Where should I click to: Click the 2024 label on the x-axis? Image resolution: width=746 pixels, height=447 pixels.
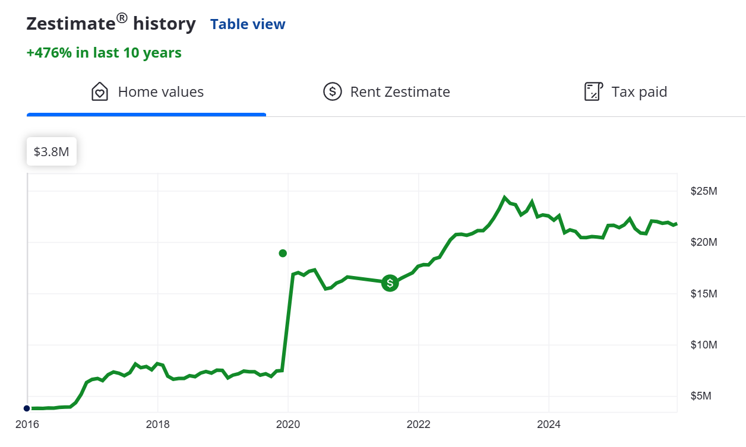click(x=549, y=424)
